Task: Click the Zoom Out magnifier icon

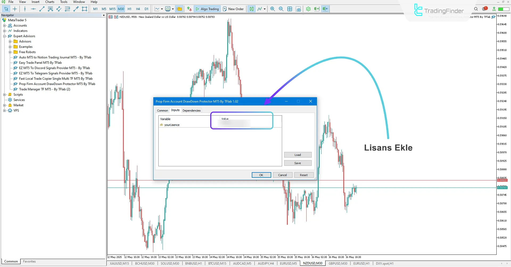Action: (x=281, y=9)
